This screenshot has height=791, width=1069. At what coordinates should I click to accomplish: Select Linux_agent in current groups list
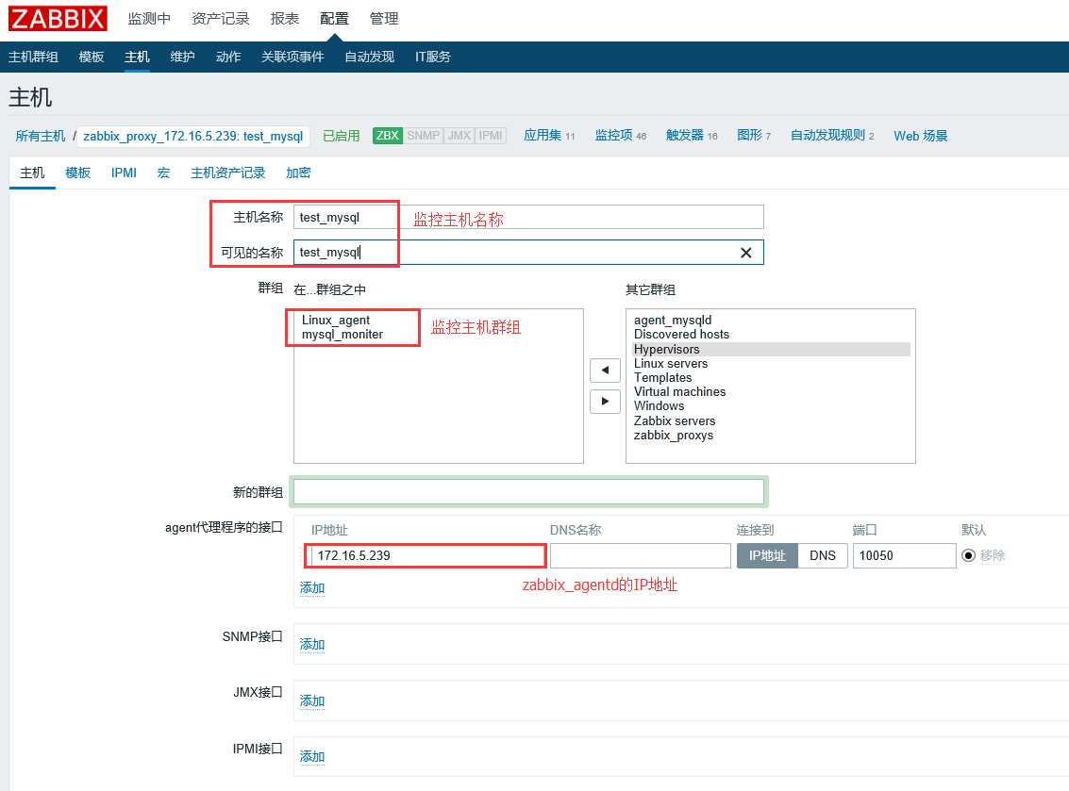[x=336, y=321]
